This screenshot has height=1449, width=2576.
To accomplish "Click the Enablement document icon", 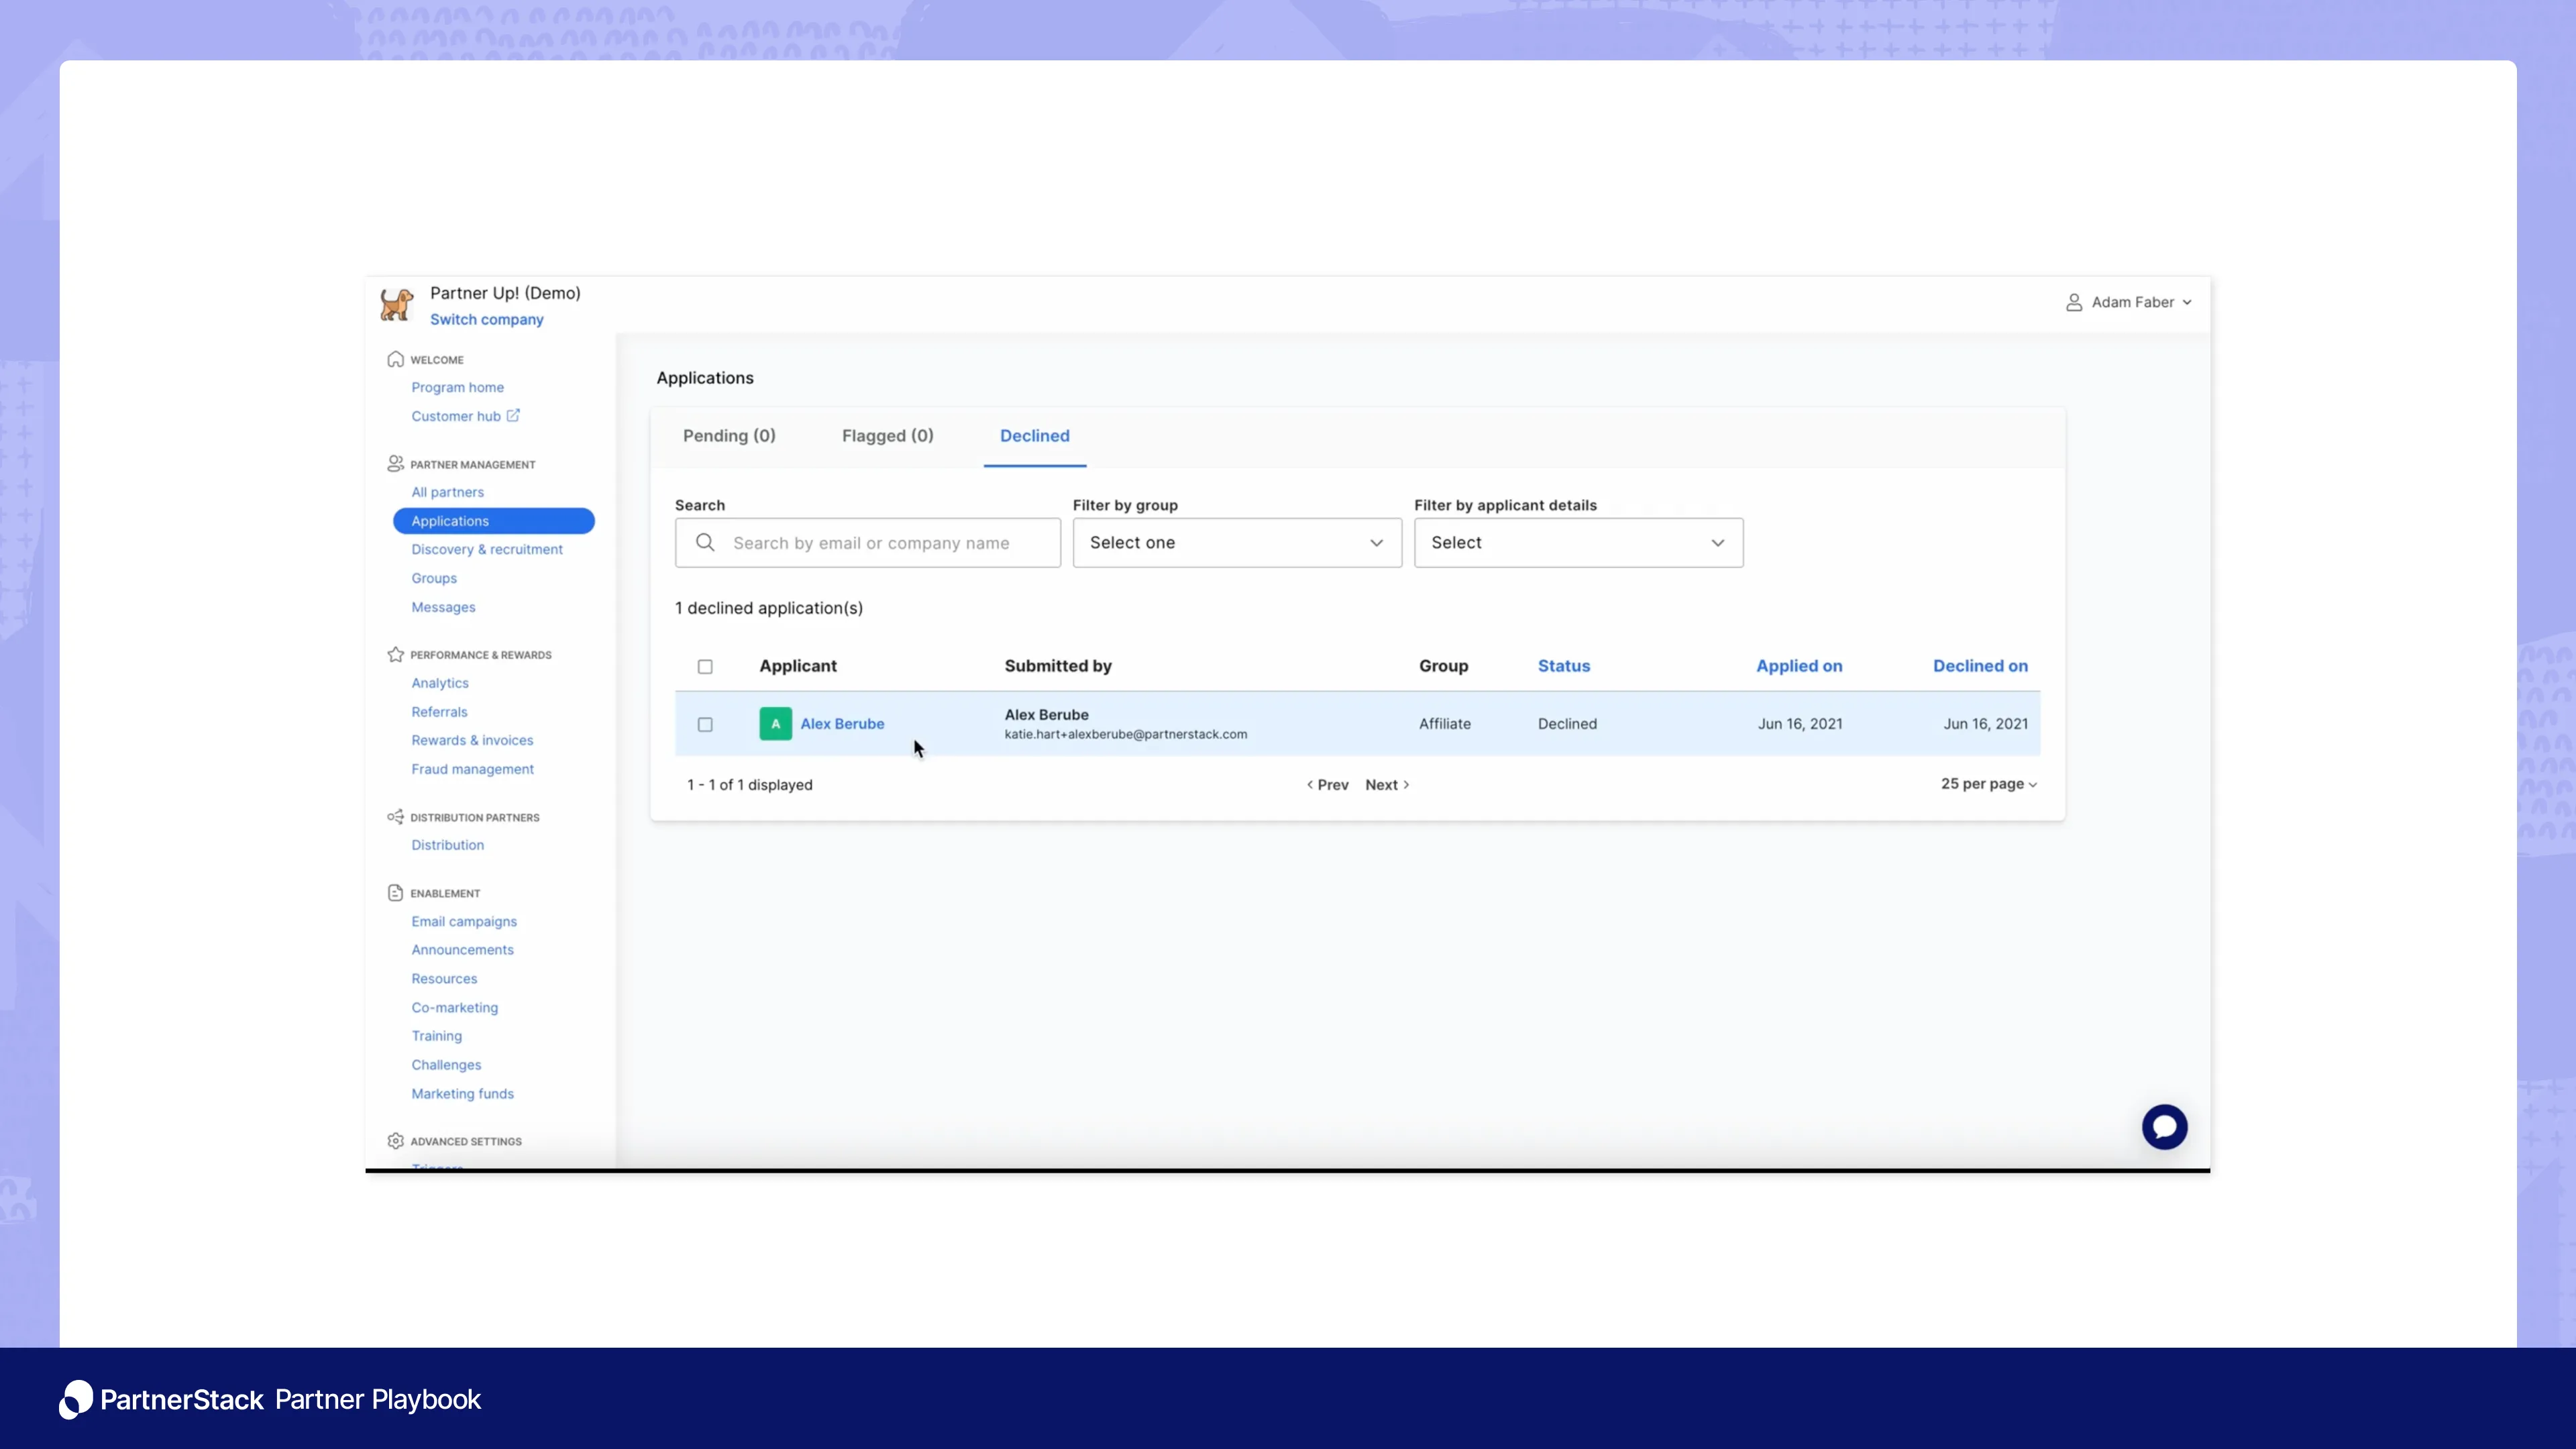I will [396, 893].
